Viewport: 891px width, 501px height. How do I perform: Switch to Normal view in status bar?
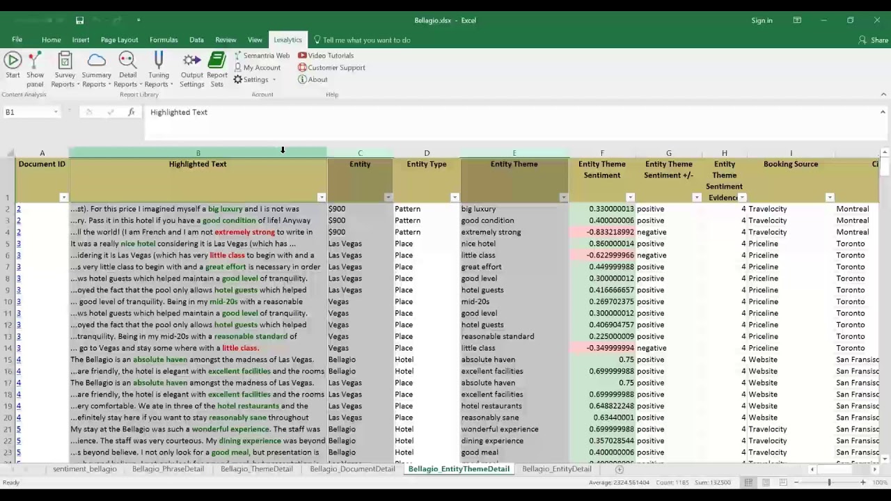point(748,482)
